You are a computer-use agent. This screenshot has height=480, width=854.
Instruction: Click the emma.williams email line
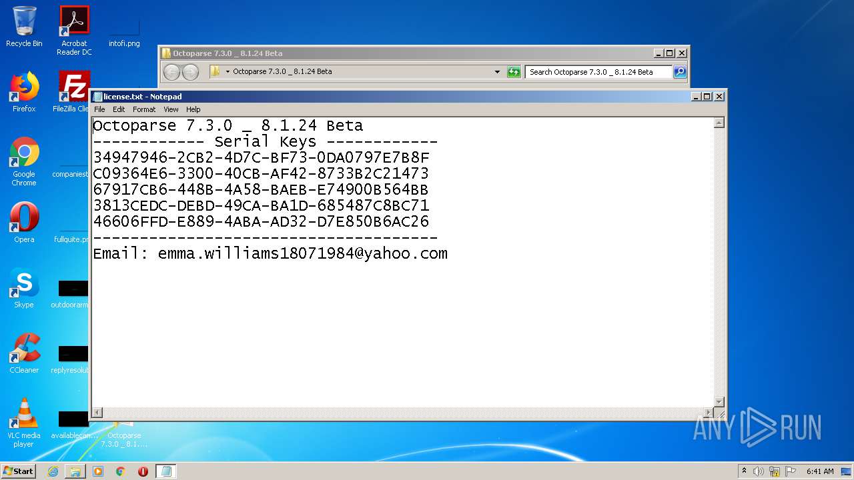click(270, 254)
